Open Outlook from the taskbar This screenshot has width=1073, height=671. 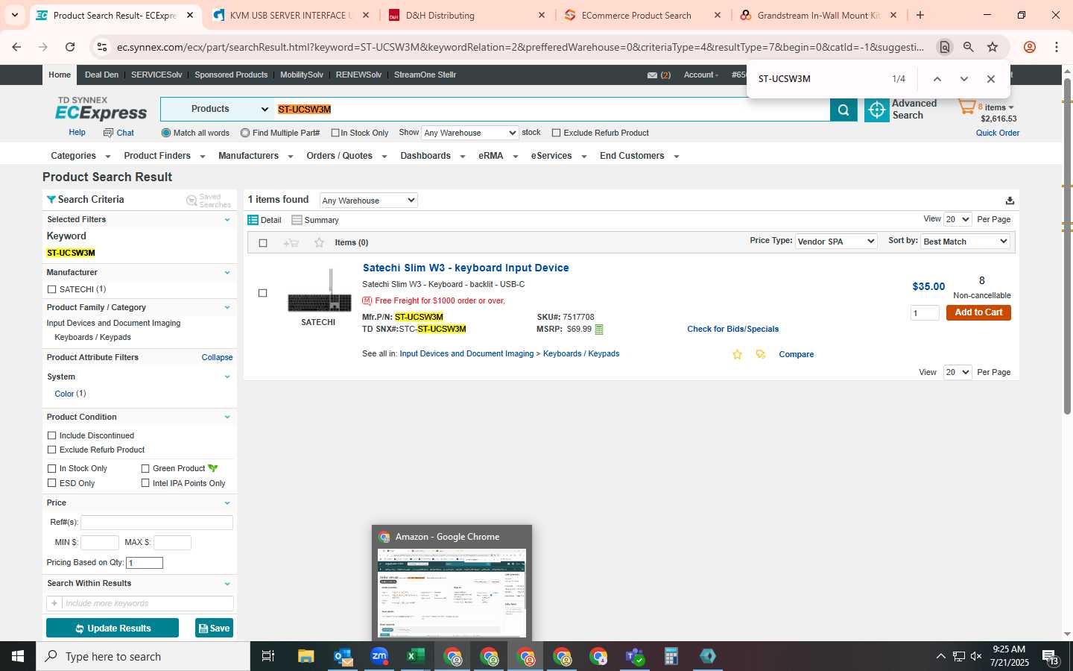[x=343, y=656]
